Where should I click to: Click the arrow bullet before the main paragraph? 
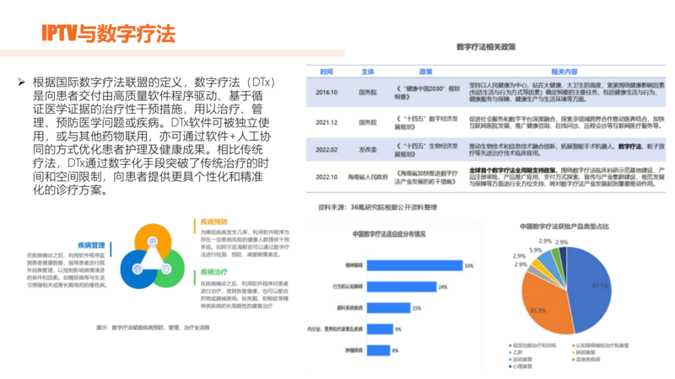pos(22,83)
